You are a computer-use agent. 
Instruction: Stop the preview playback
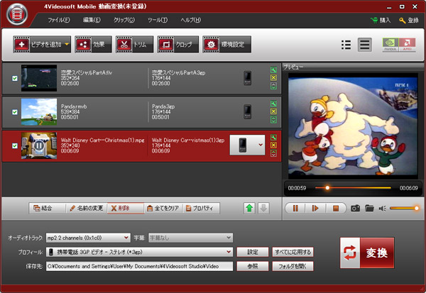pos(336,209)
